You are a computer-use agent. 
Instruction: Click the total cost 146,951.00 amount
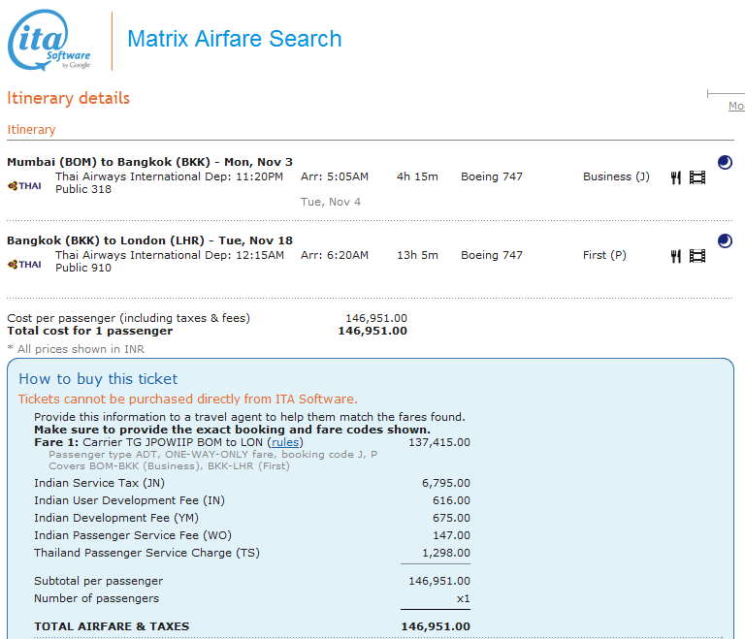click(x=372, y=331)
